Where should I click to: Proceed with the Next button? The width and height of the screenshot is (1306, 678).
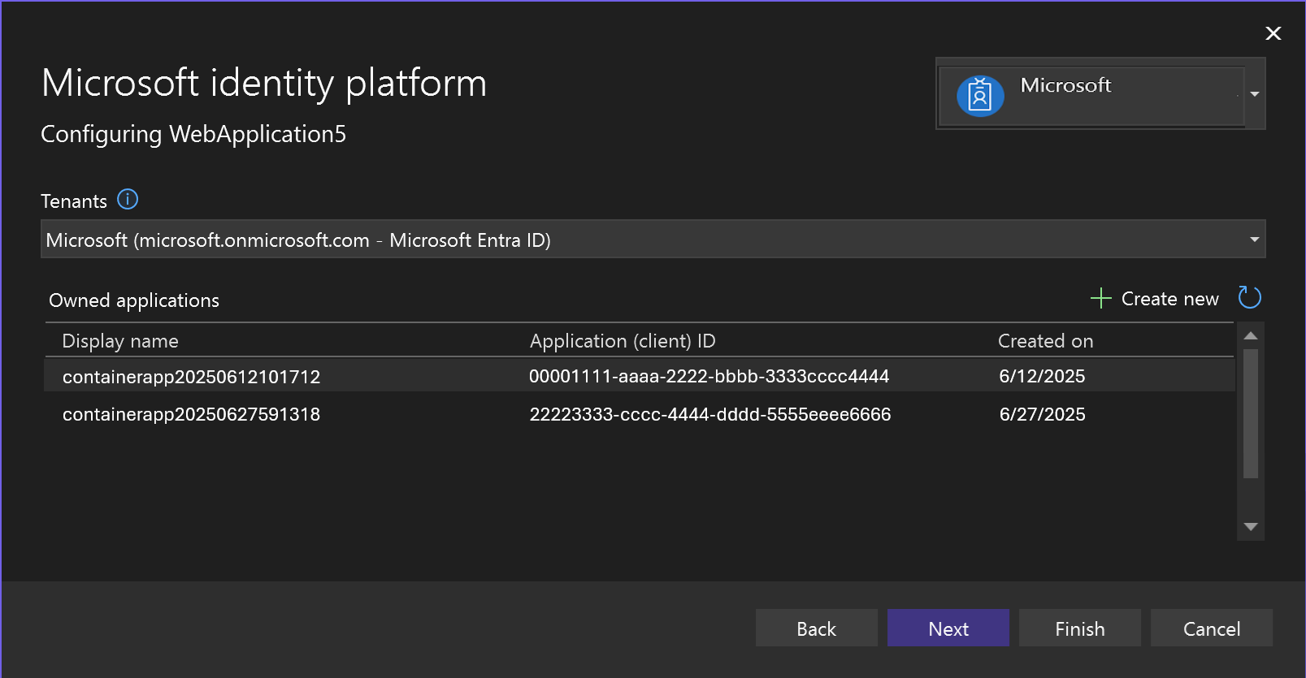(x=948, y=628)
